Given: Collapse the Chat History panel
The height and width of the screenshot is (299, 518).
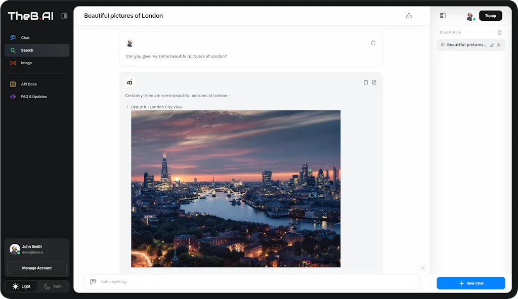Looking at the screenshot, I should click(443, 16).
